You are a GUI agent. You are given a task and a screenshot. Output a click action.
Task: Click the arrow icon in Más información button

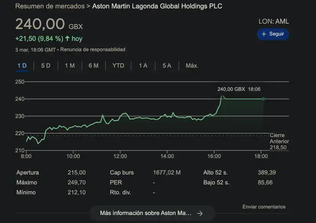200,213
